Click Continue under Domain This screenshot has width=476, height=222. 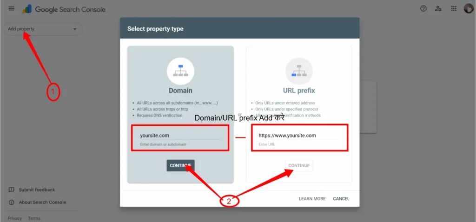[181, 166]
